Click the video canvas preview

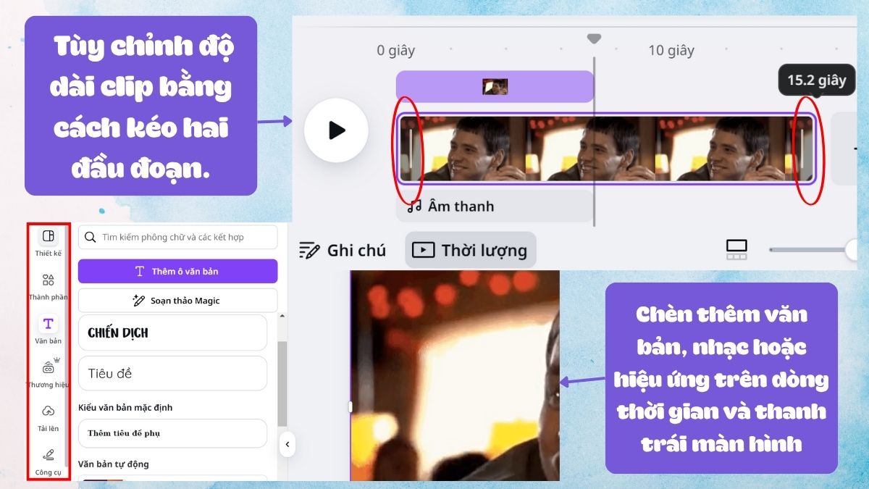(455, 375)
